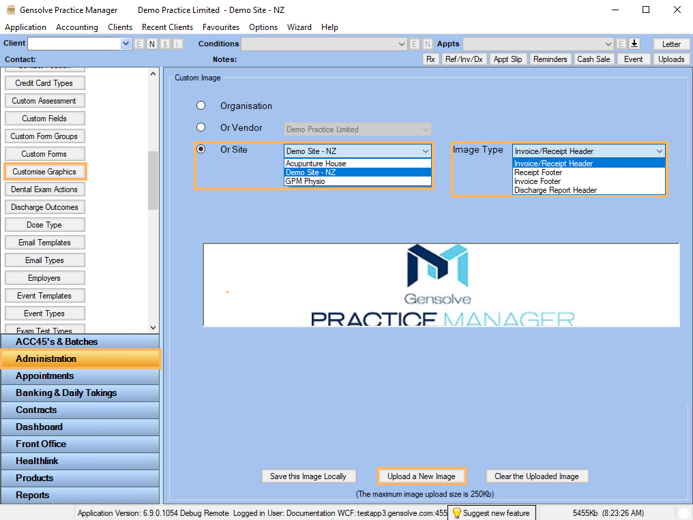Click the sidebar scroll up arrow
The image size is (693, 520).
click(x=153, y=74)
